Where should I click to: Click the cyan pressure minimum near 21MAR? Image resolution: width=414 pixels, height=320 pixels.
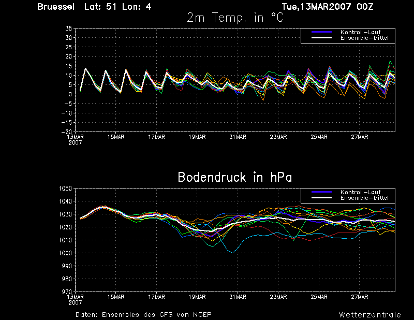click(x=232, y=253)
